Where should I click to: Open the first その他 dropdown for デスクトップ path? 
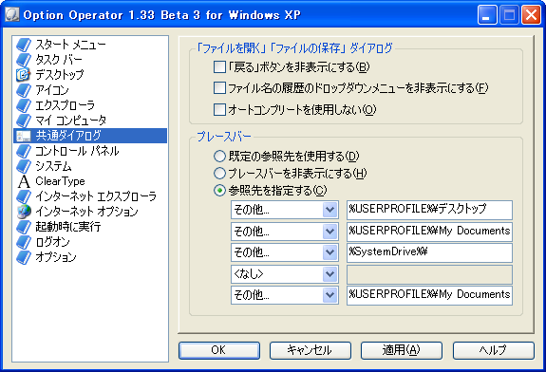click(x=329, y=210)
